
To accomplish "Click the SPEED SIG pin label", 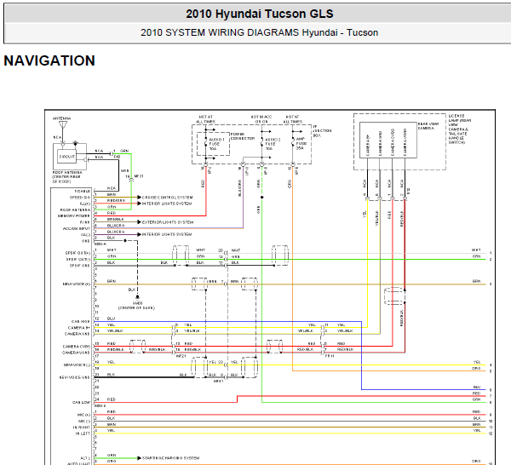I will pyautogui.click(x=80, y=198).
